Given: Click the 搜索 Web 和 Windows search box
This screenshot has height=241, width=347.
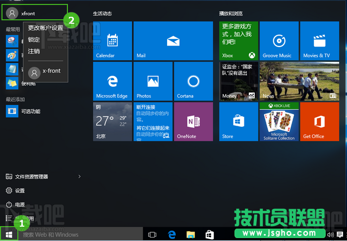Looking at the screenshot, I should tap(80, 235).
